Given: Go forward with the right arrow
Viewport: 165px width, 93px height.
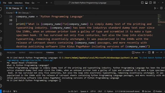Looking at the screenshot, I should pyautogui.click(x=51, y=3).
